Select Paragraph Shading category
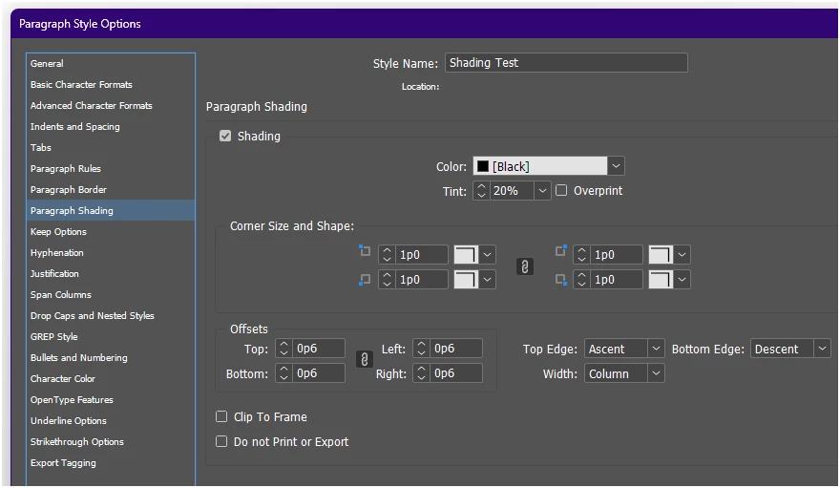Image resolution: width=840 pixels, height=488 pixels. (111, 210)
